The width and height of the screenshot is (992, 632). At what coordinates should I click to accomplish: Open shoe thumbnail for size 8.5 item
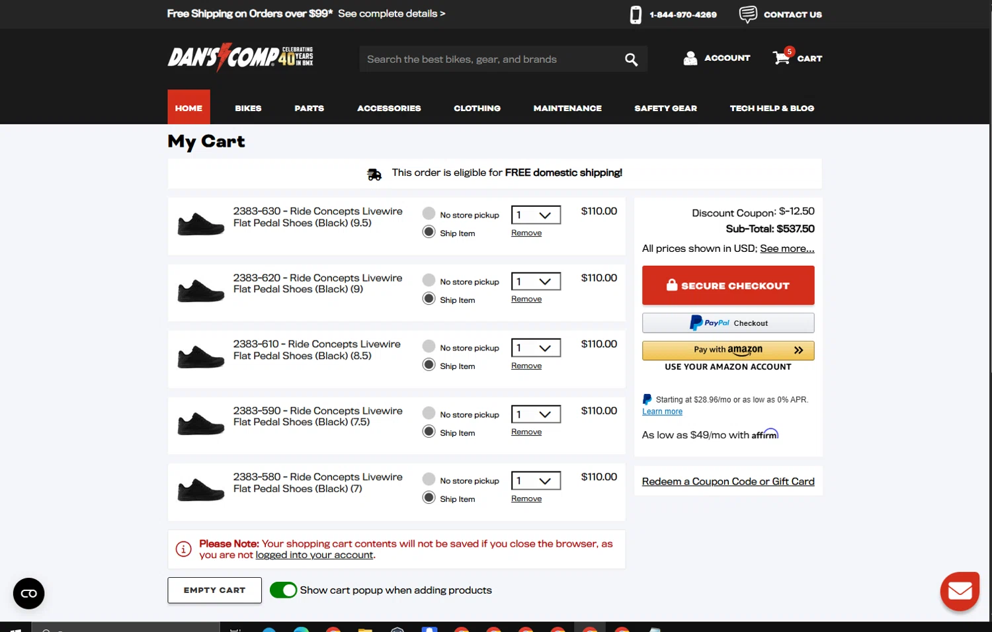[x=201, y=357]
